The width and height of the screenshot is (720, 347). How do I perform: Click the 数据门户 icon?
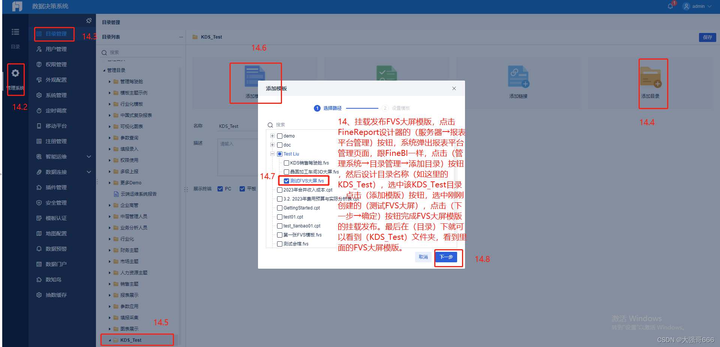(39, 264)
